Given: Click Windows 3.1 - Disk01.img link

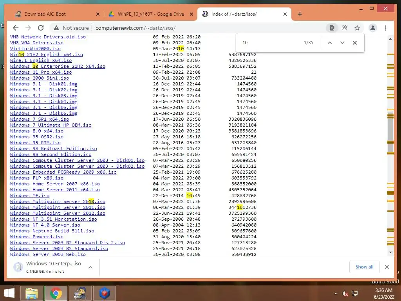Looking at the screenshot, I should [44, 84].
